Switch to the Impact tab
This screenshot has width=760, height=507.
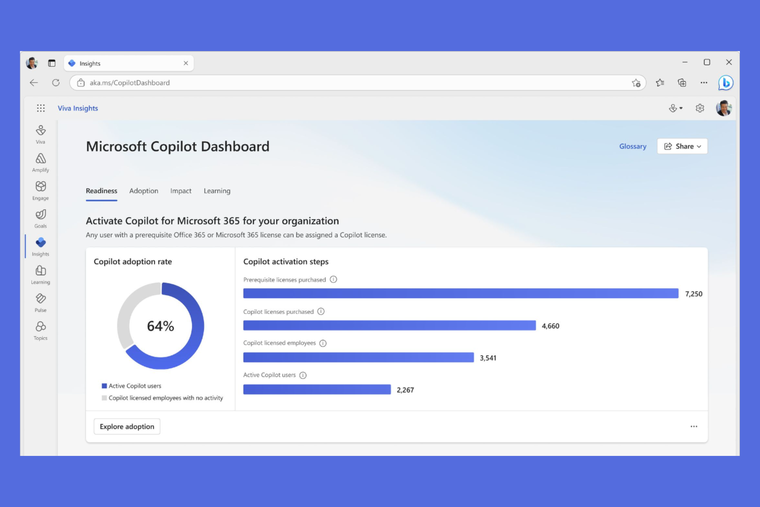[x=181, y=191]
